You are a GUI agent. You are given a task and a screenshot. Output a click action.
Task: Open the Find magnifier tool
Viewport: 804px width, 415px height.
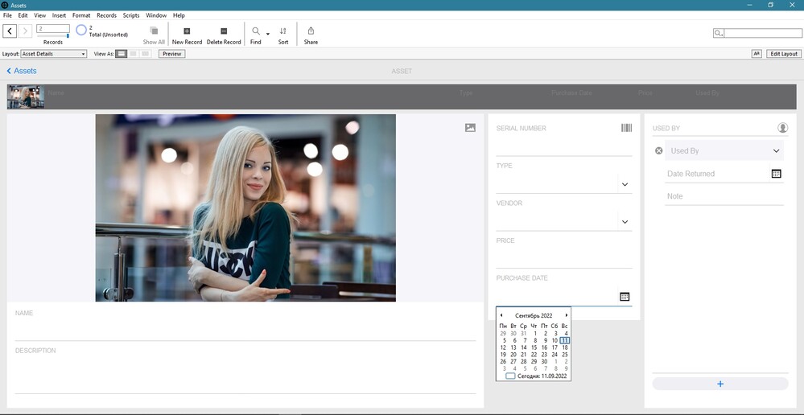click(256, 31)
